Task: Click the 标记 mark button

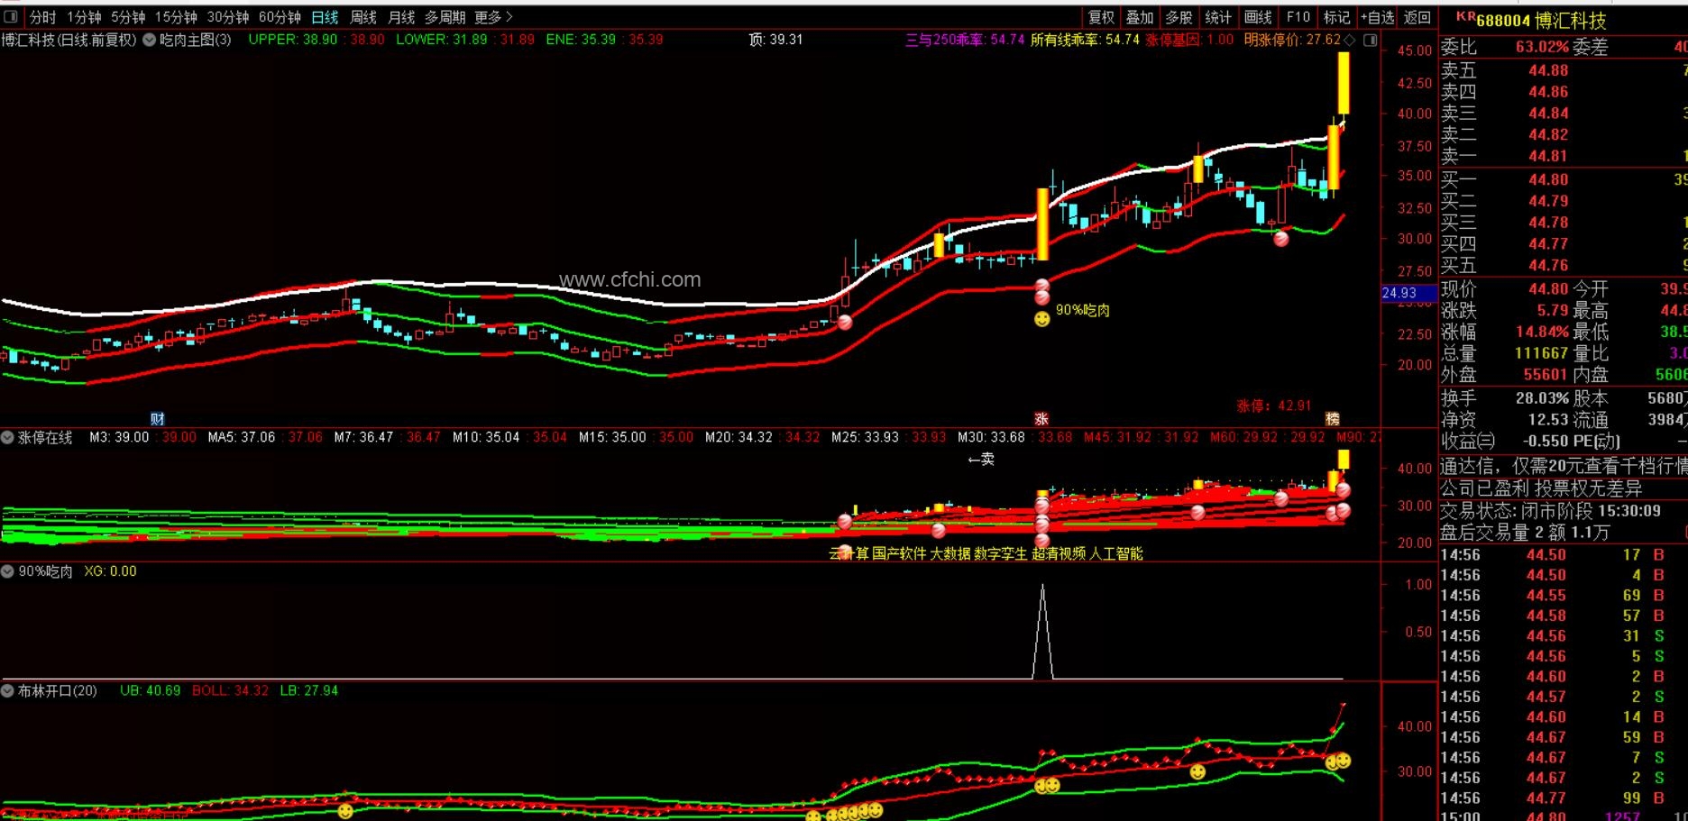Action: coord(1336,17)
